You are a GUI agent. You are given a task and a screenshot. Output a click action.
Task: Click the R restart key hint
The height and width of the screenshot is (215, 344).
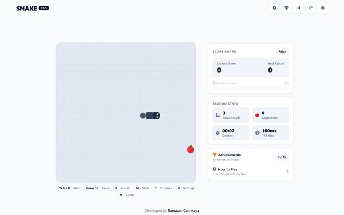click(116, 188)
